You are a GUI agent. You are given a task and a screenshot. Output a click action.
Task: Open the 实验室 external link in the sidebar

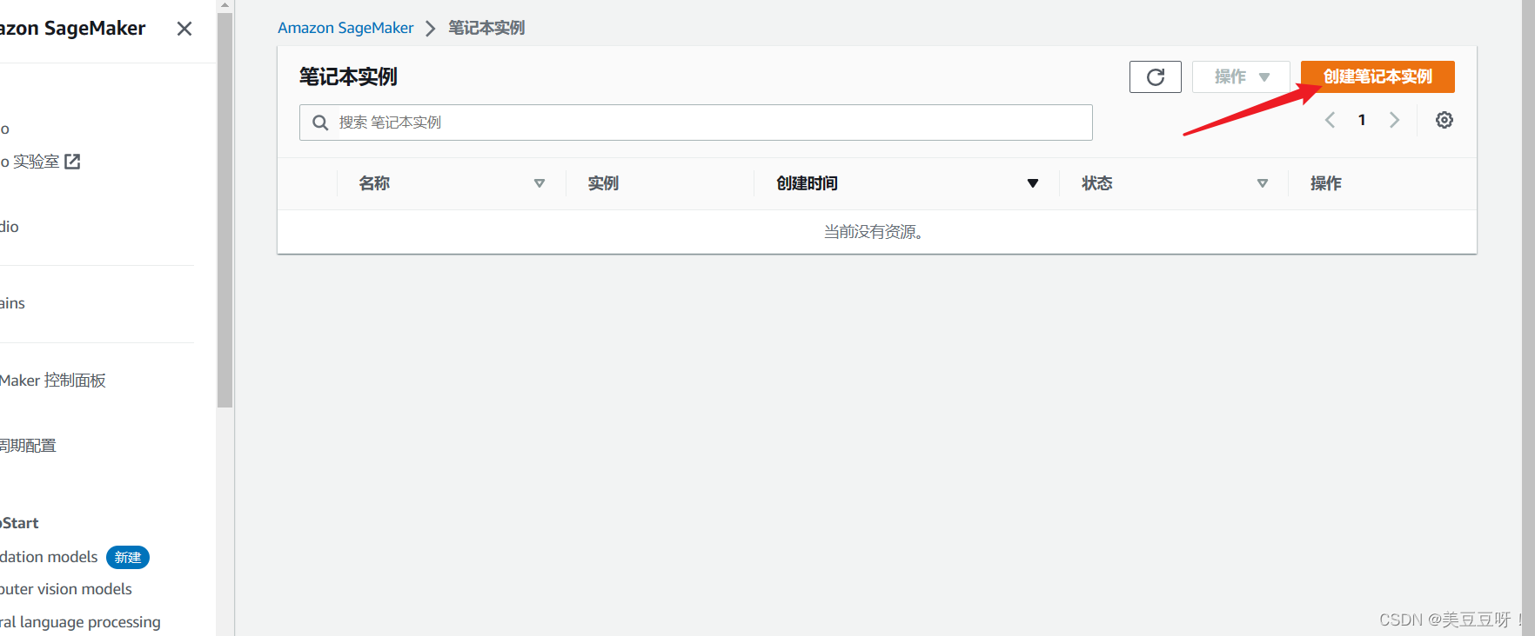[x=40, y=162]
